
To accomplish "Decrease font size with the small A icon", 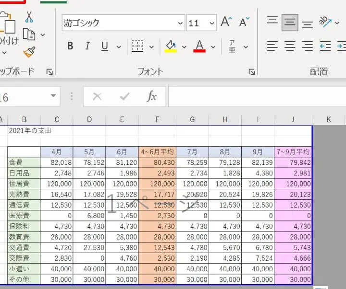I will [244, 22].
